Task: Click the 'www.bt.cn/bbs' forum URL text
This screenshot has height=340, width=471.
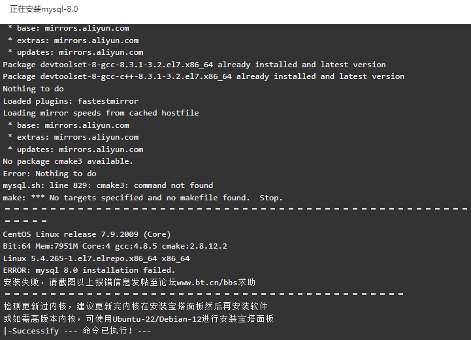Action: click(207, 283)
